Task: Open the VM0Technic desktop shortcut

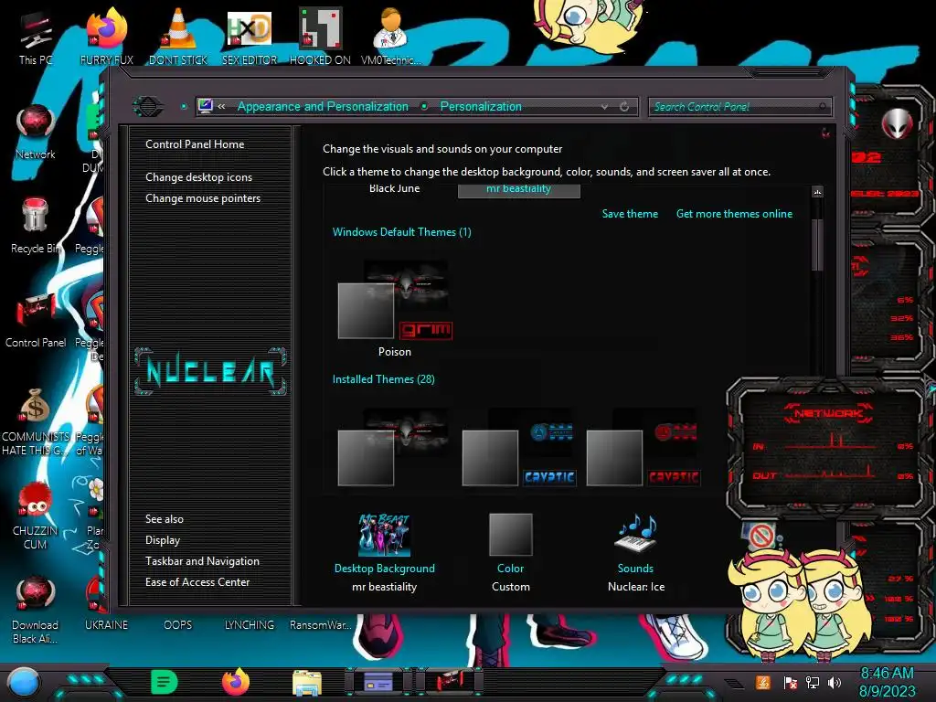Action: click(390, 37)
